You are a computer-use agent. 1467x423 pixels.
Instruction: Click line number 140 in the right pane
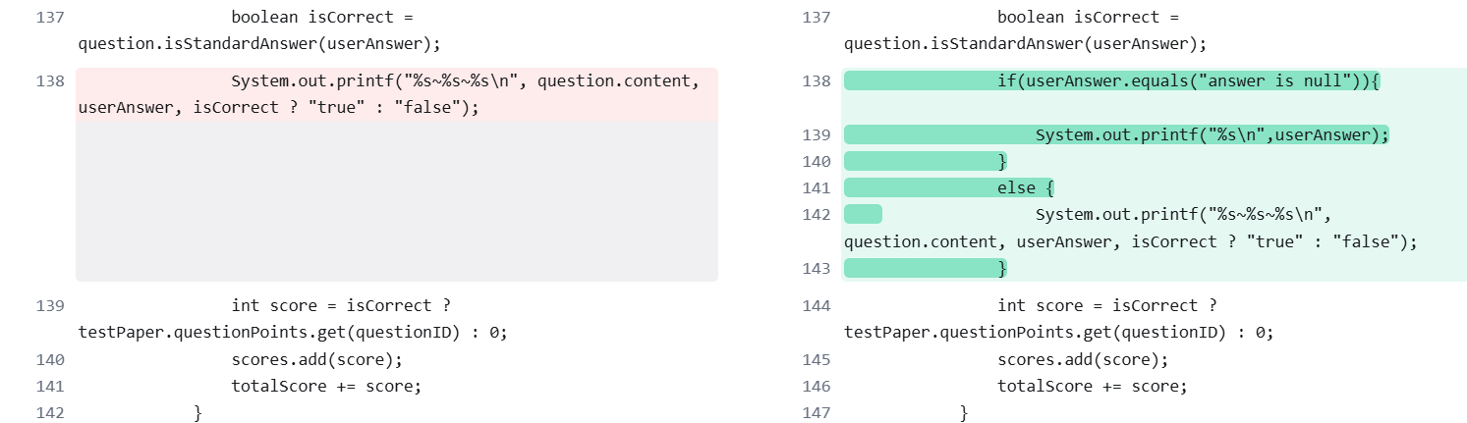pos(817,161)
